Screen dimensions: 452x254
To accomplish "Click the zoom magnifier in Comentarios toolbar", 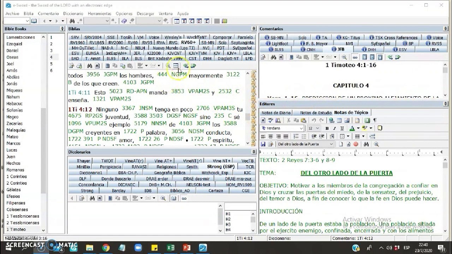I will 344,57.
